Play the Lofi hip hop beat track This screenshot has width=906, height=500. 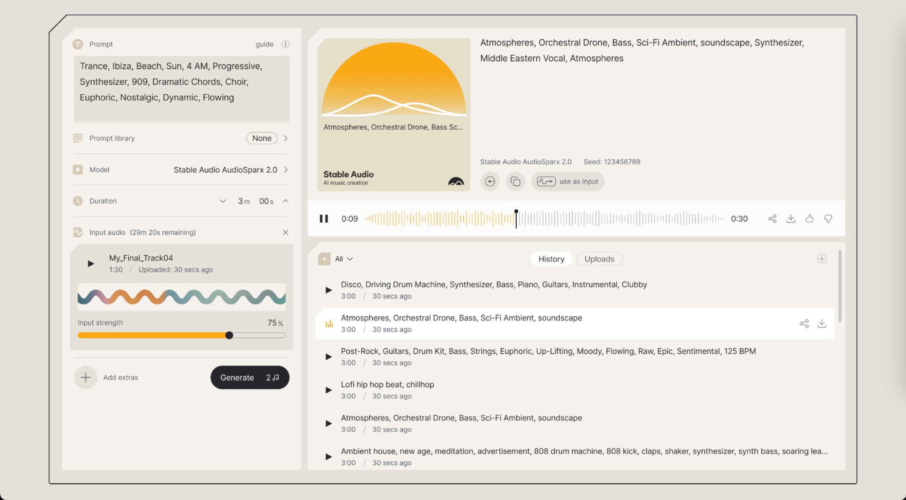point(329,390)
